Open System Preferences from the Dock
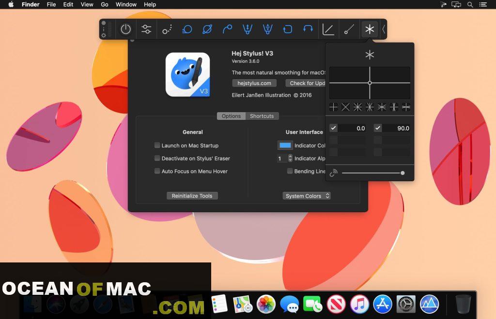 [406, 304]
